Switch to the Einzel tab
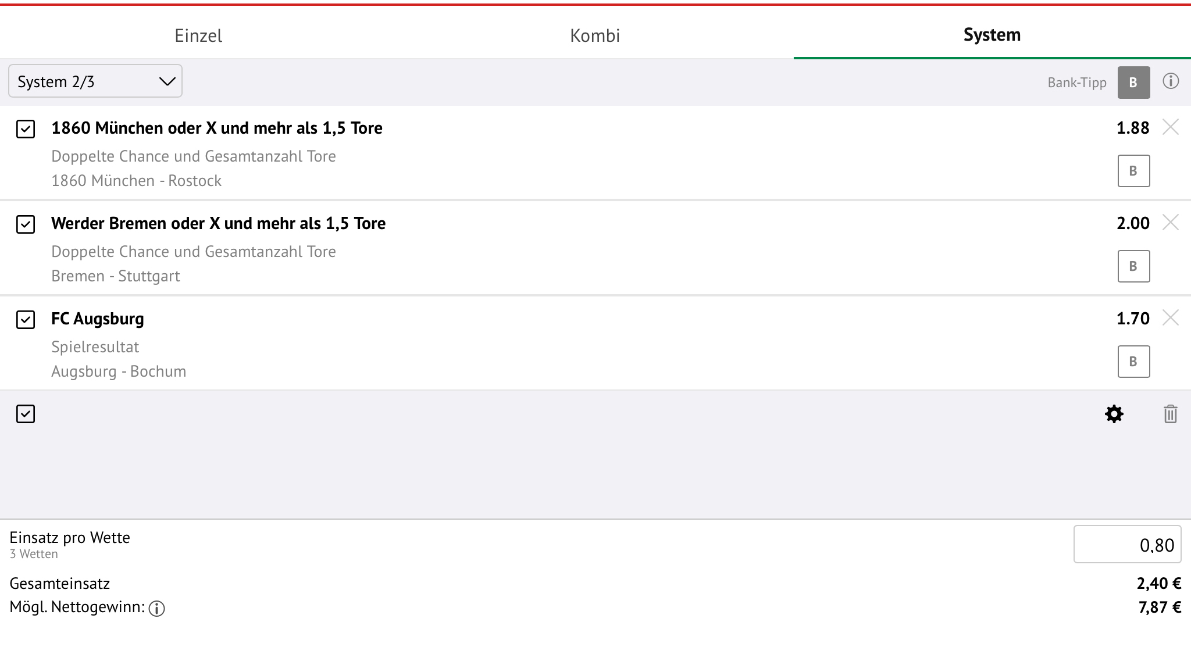This screenshot has height=647, width=1191. 198,35
